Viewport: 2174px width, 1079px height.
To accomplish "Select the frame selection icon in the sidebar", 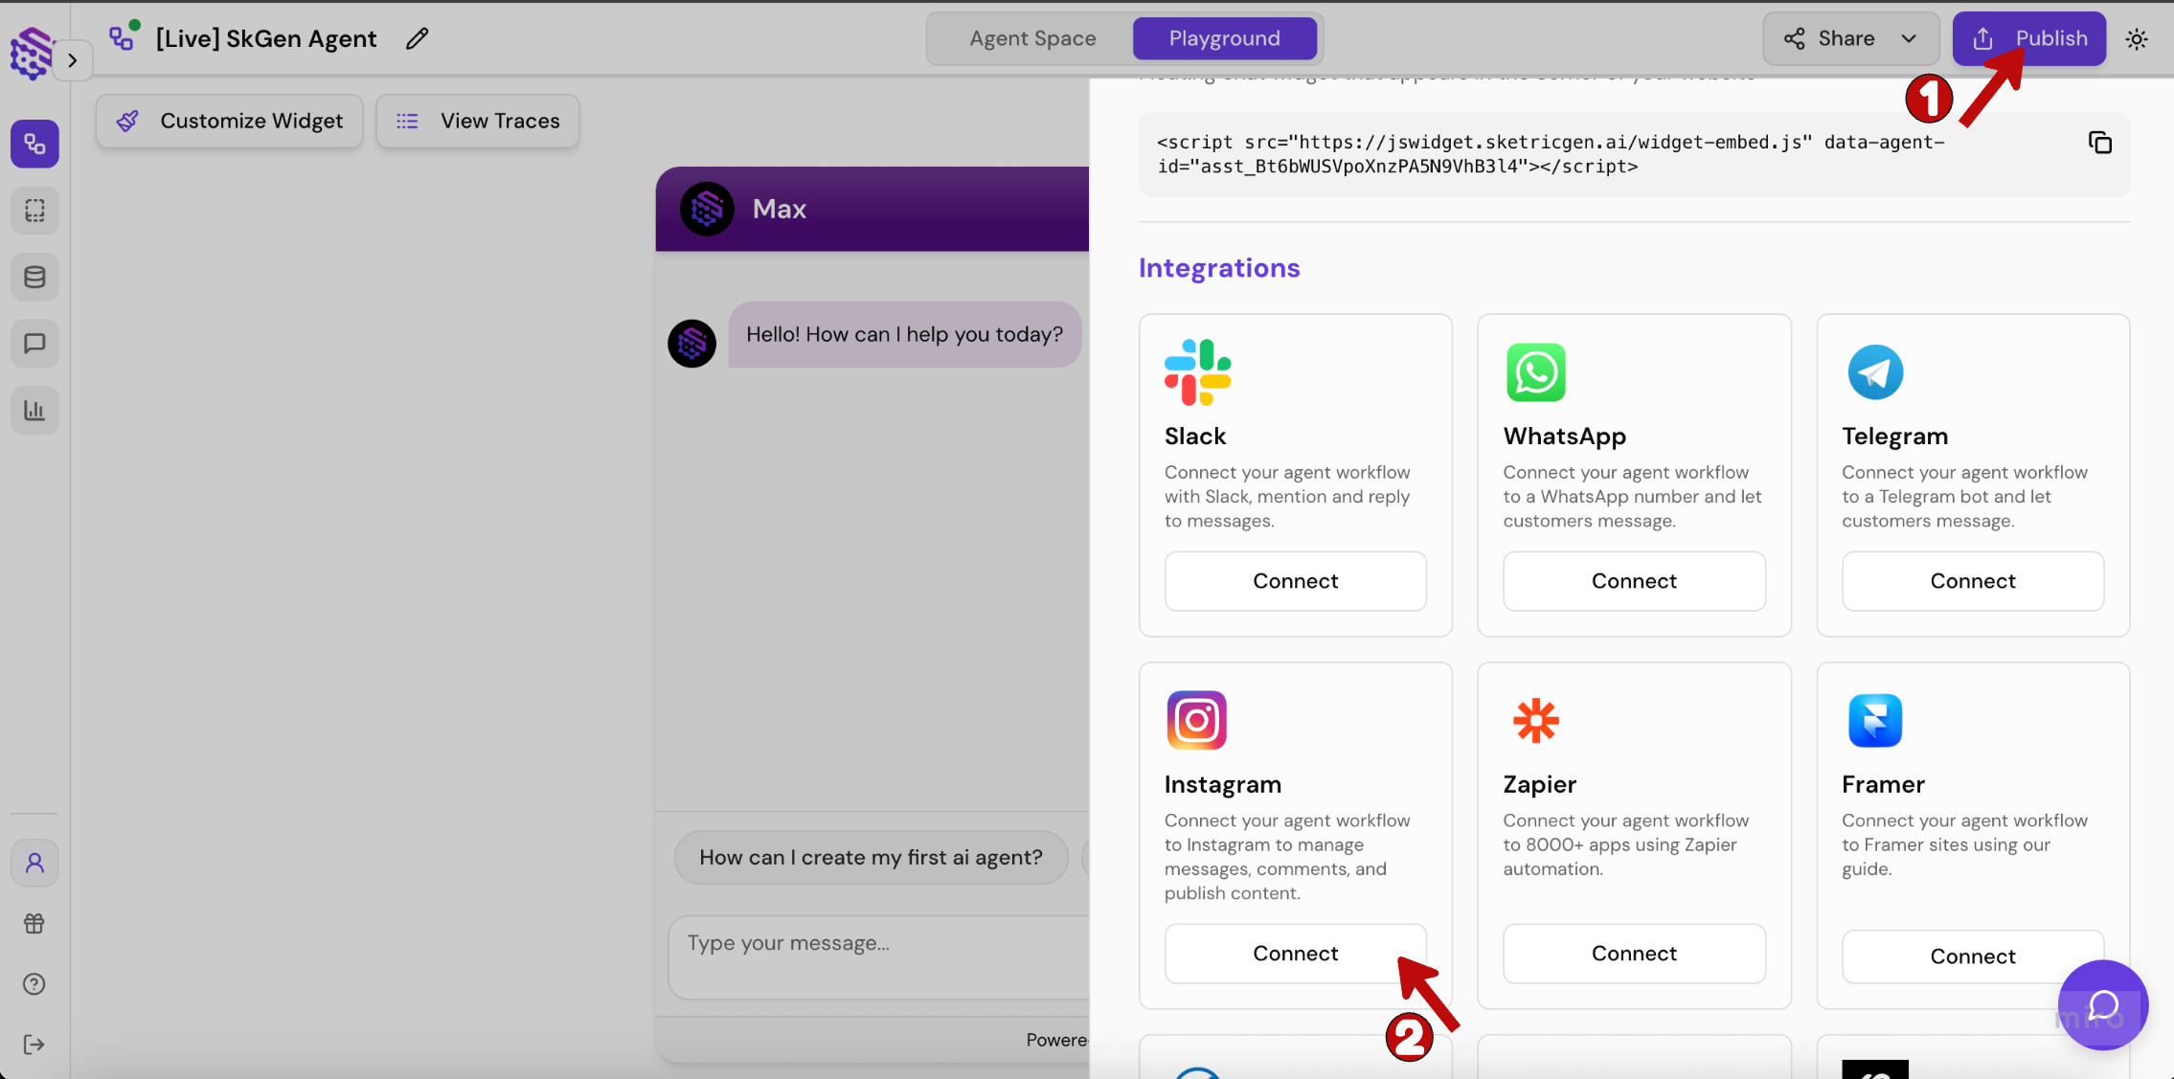I will 34,210.
